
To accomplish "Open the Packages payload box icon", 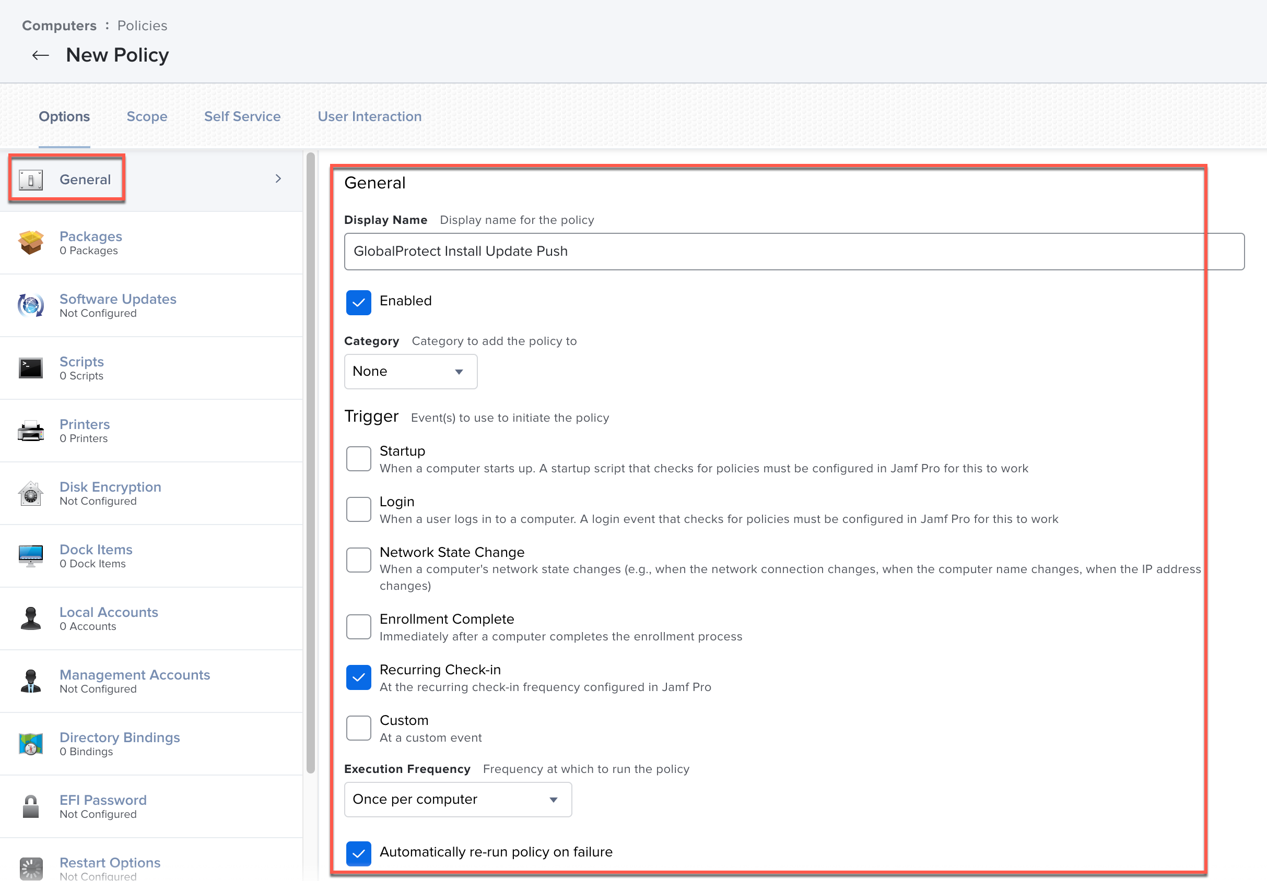I will (31, 243).
